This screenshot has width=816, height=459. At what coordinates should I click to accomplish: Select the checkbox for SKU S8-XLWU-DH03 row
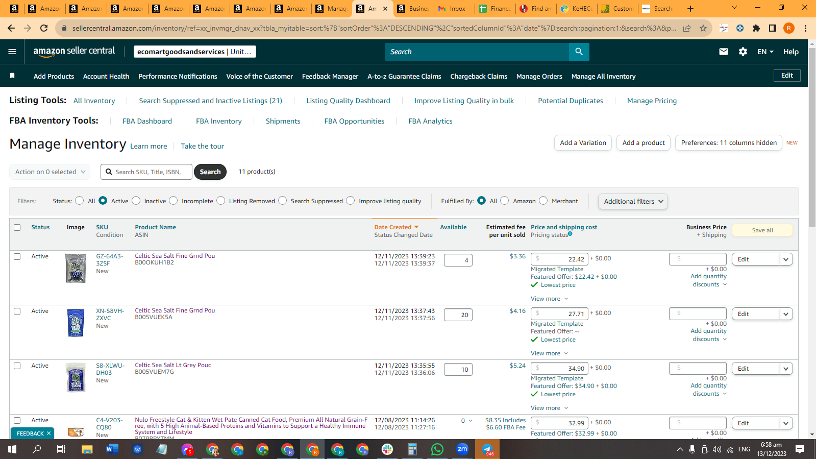(x=17, y=366)
